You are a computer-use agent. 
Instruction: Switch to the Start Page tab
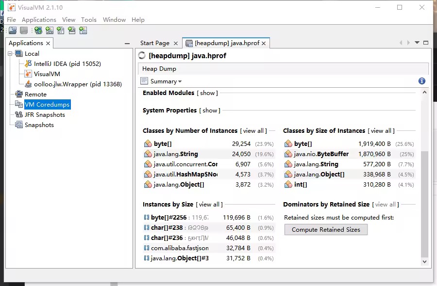154,43
